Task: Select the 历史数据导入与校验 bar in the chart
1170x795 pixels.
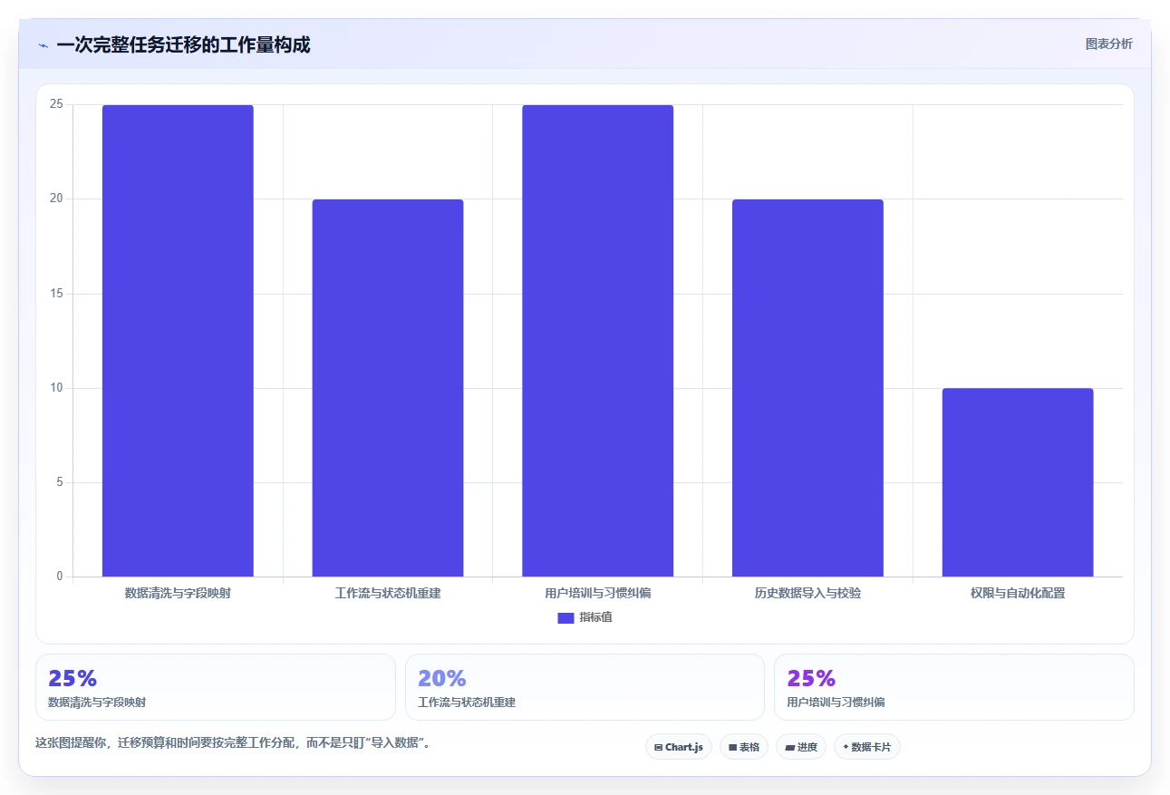Action: [x=807, y=388]
